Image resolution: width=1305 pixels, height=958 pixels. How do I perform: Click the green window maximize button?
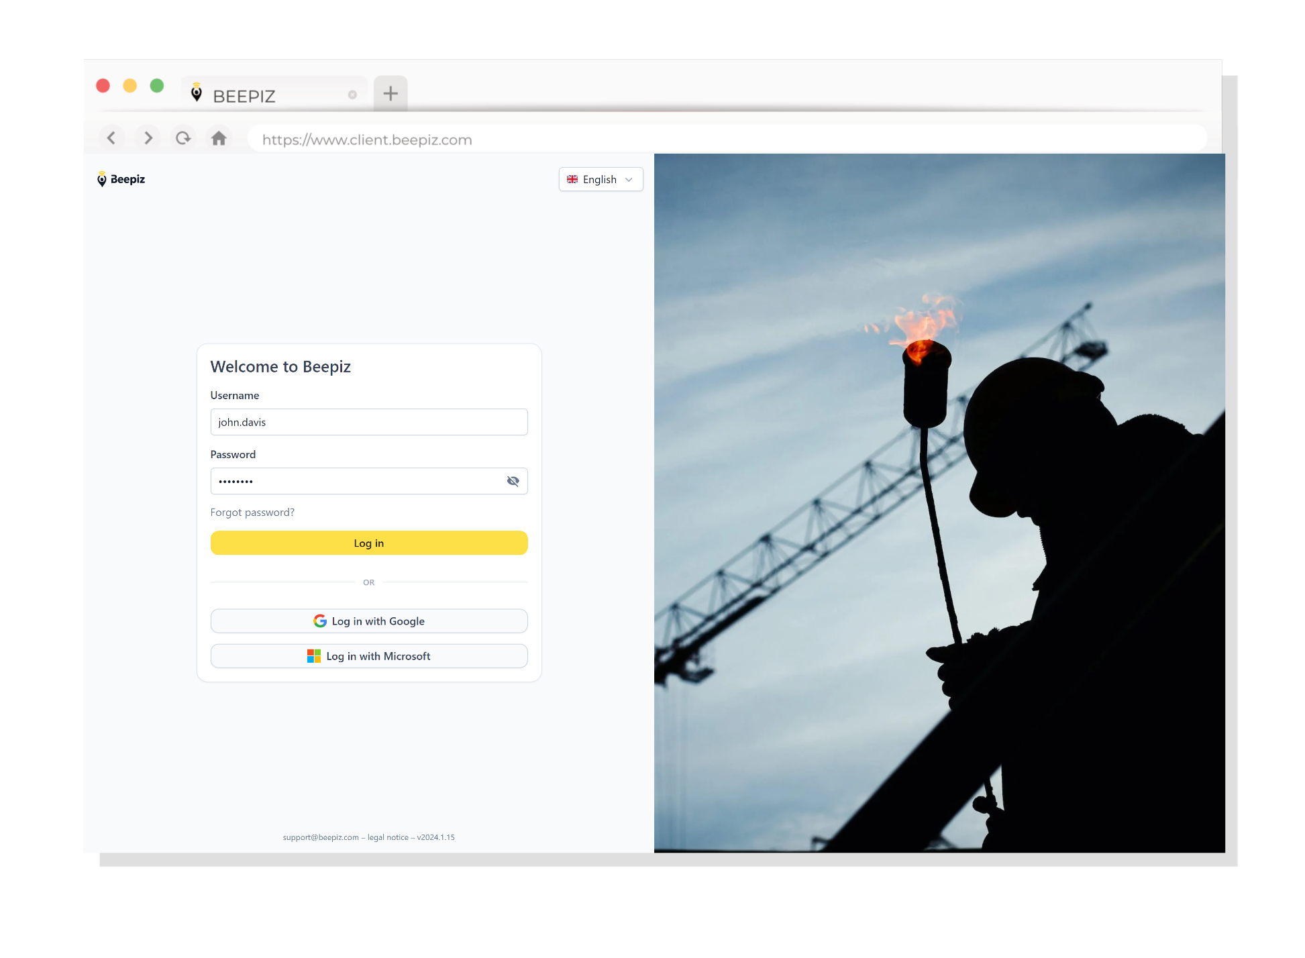(157, 86)
